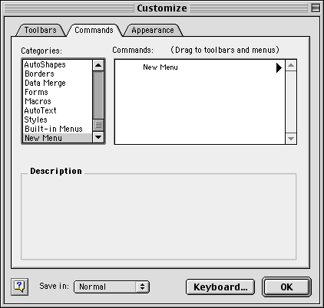Click the window collapse box in title bar
Image resolution: width=324 pixels, height=308 pixels.
(316, 8)
